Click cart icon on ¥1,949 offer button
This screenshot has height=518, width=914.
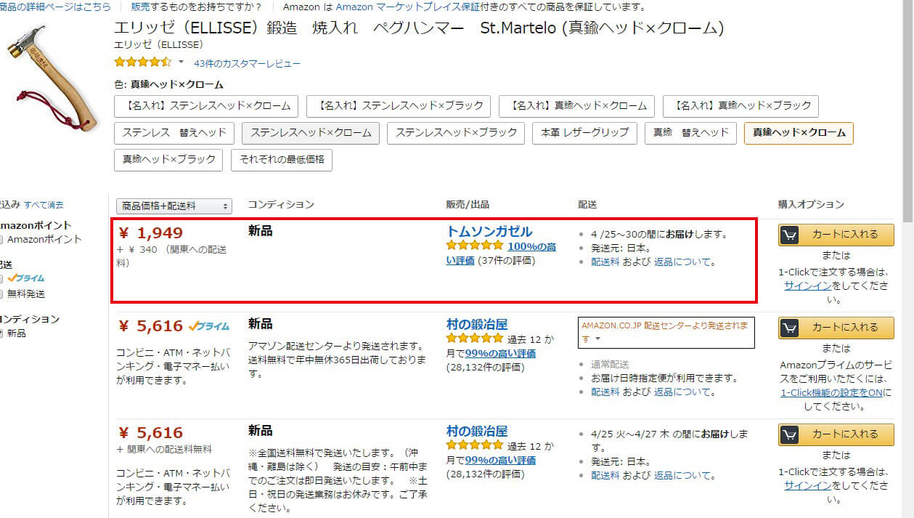tap(790, 235)
